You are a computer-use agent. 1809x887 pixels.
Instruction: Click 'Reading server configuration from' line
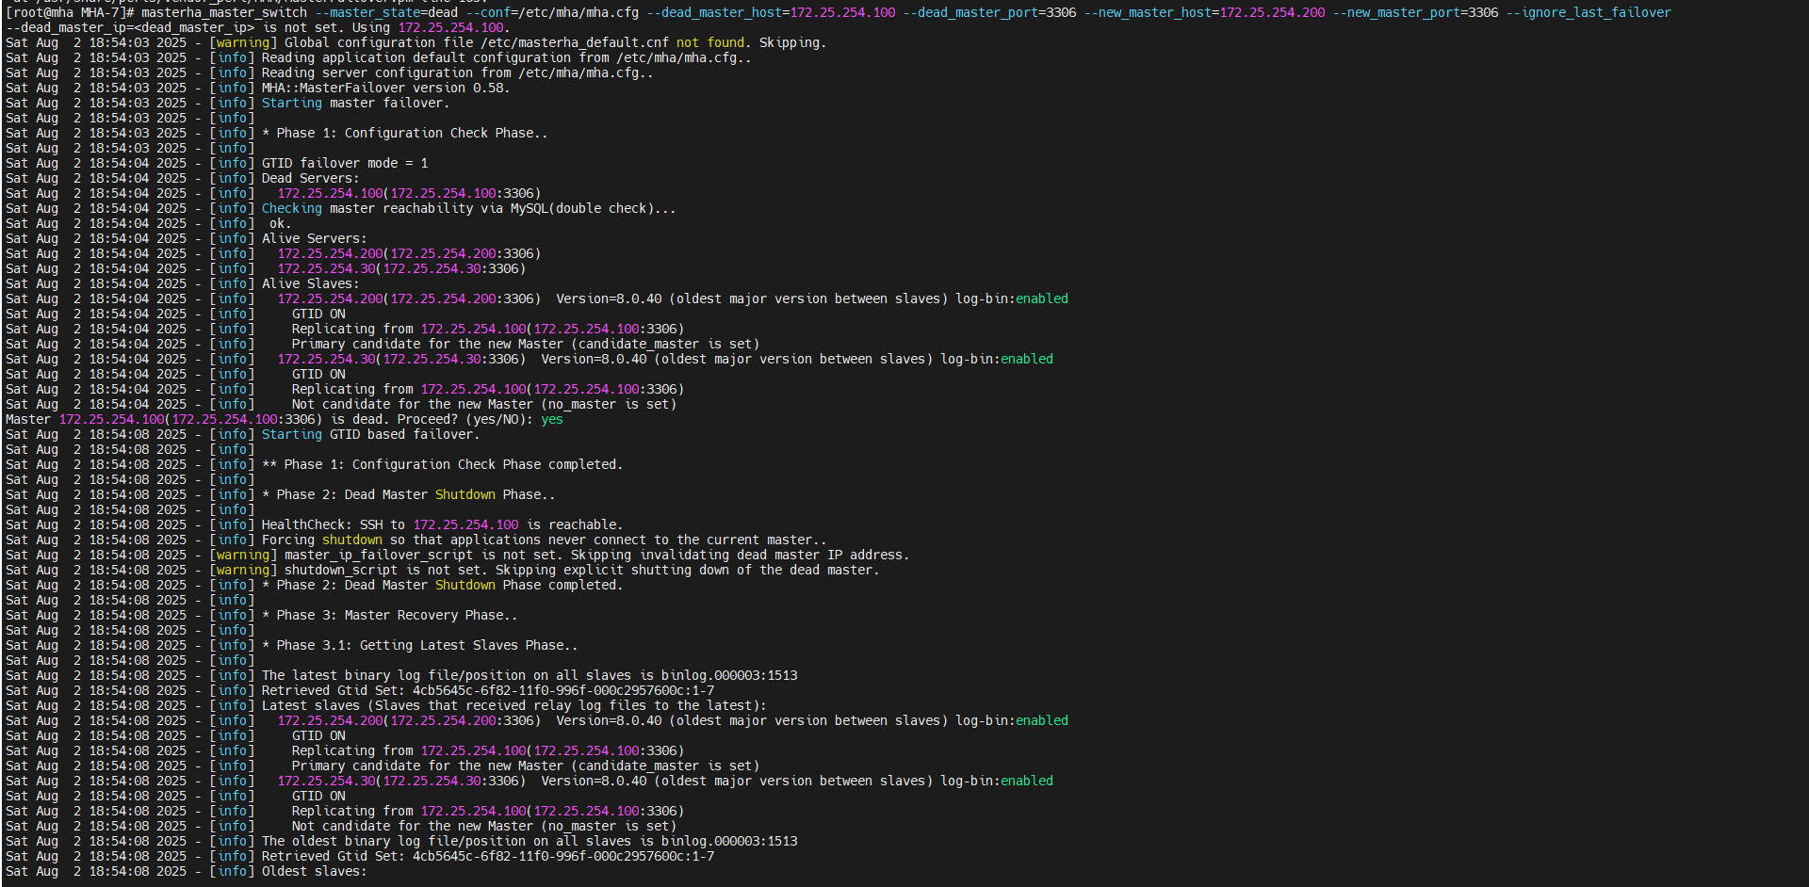pyautogui.click(x=458, y=73)
